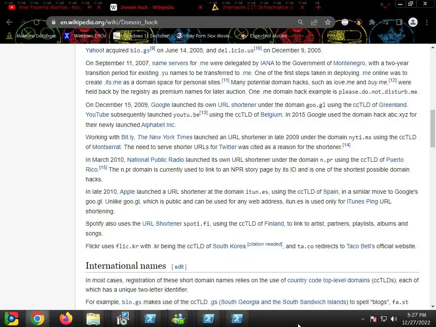Image resolution: width=436 pixels, height=327 pixels.
Task: Open Windows ISOs bookmark
Action: coord(85,36)
